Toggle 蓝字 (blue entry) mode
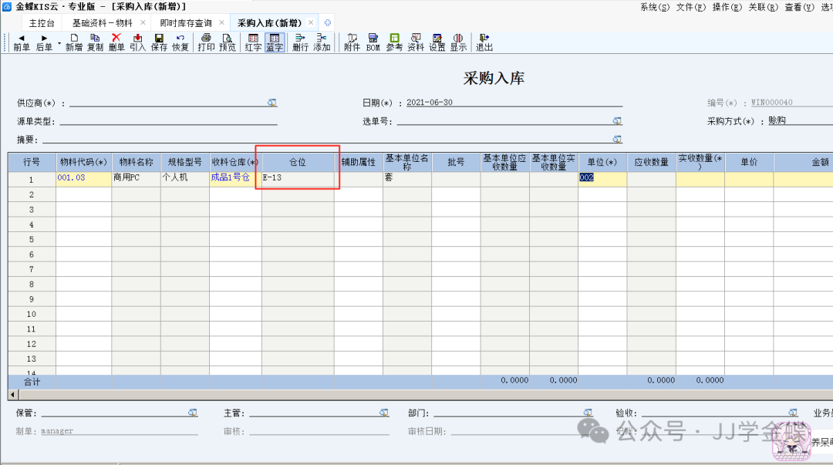The height and width of the screenshot is (465, 833). click(275, 42)
